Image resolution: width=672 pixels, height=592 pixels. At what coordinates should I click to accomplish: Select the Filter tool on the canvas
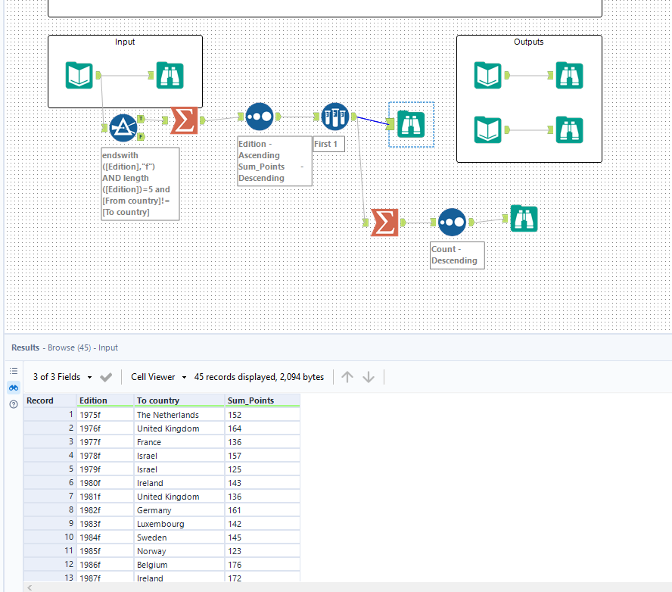[123, 128]
